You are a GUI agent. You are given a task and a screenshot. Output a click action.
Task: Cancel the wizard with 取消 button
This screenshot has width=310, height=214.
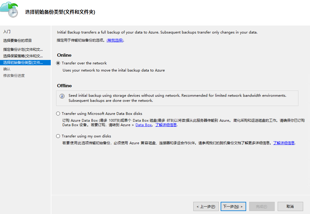coord(290,207)
